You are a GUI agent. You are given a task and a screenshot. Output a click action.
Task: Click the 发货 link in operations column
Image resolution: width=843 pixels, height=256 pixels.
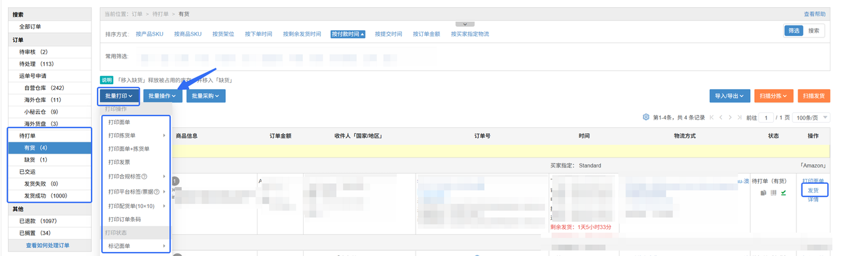[813, 190]
